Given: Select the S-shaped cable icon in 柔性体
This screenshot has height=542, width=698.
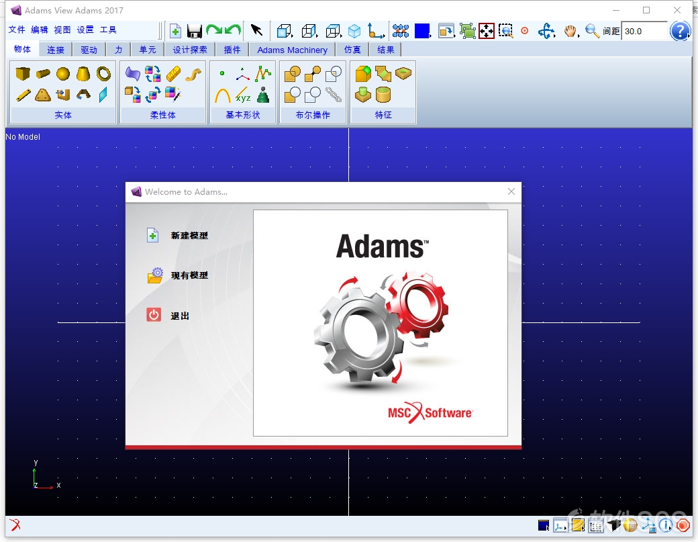Looking at the screenshot, I should point(193,73).
